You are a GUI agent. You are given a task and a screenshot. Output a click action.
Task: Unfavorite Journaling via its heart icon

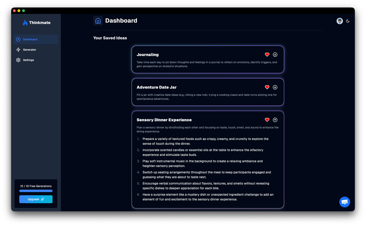(267, 55)
